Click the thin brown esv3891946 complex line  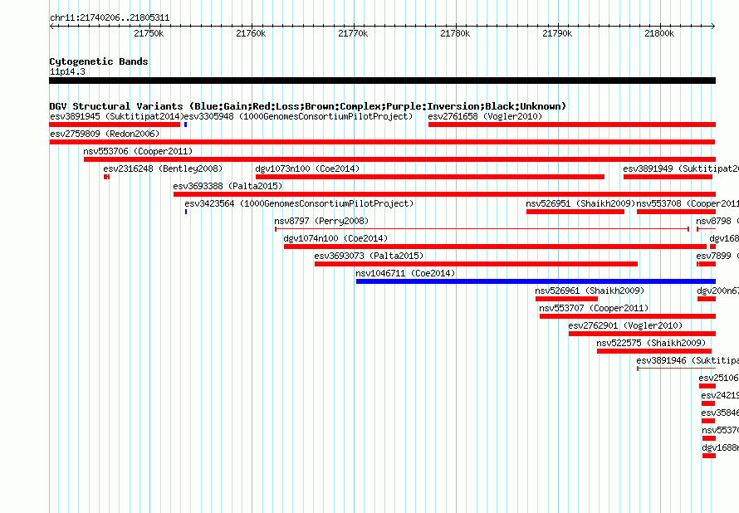point(677,369)
